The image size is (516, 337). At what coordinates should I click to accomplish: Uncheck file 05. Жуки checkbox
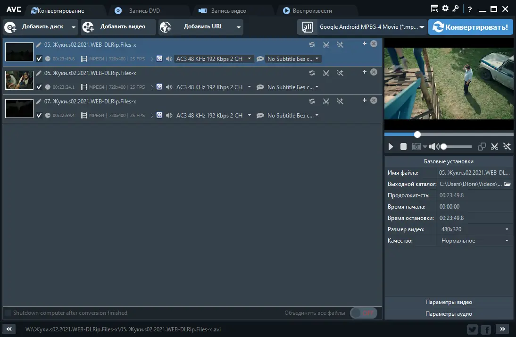click(x=39, y=59)
